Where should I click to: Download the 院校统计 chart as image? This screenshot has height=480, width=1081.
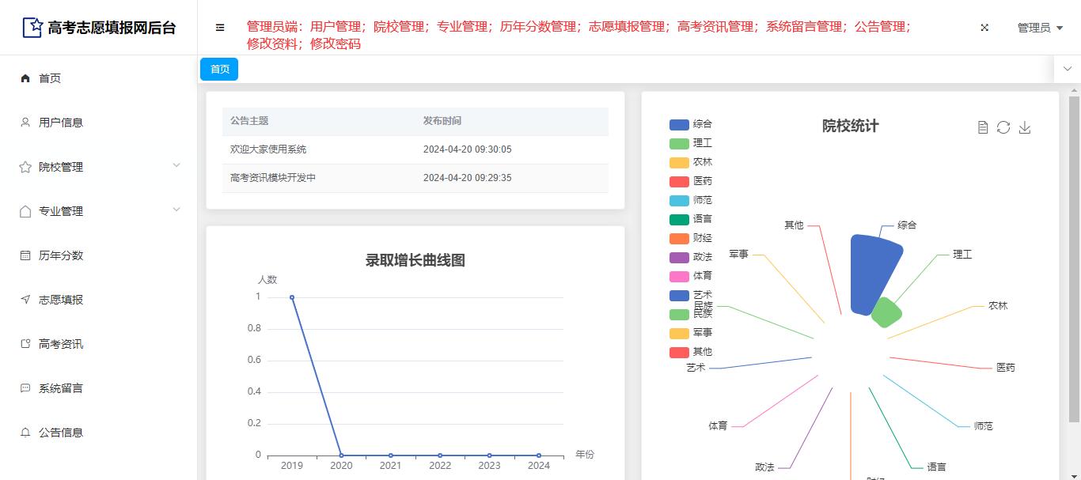[1025, 127]
